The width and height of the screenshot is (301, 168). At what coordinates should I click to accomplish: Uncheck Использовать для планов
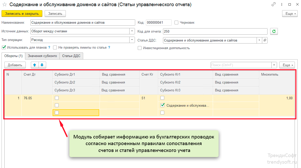click(4, 47)
